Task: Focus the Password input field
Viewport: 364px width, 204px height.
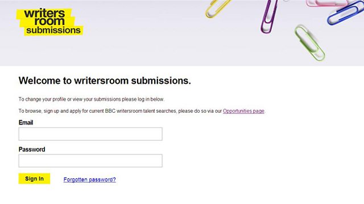Action: click(x=90, y=161)
